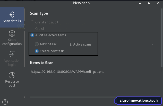The image size is (163, 106).
Task: Switch to the Resource pool tab label
Action: tap(12, 83)
